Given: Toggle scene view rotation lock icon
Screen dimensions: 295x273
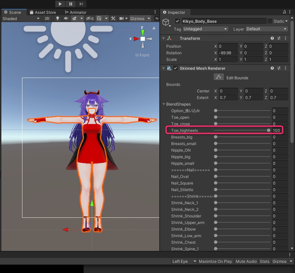Looking at the screenshot, I should pos(154,28).
